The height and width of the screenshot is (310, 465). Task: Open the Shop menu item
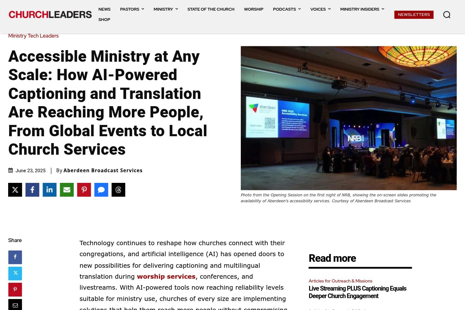pos(104,19)
